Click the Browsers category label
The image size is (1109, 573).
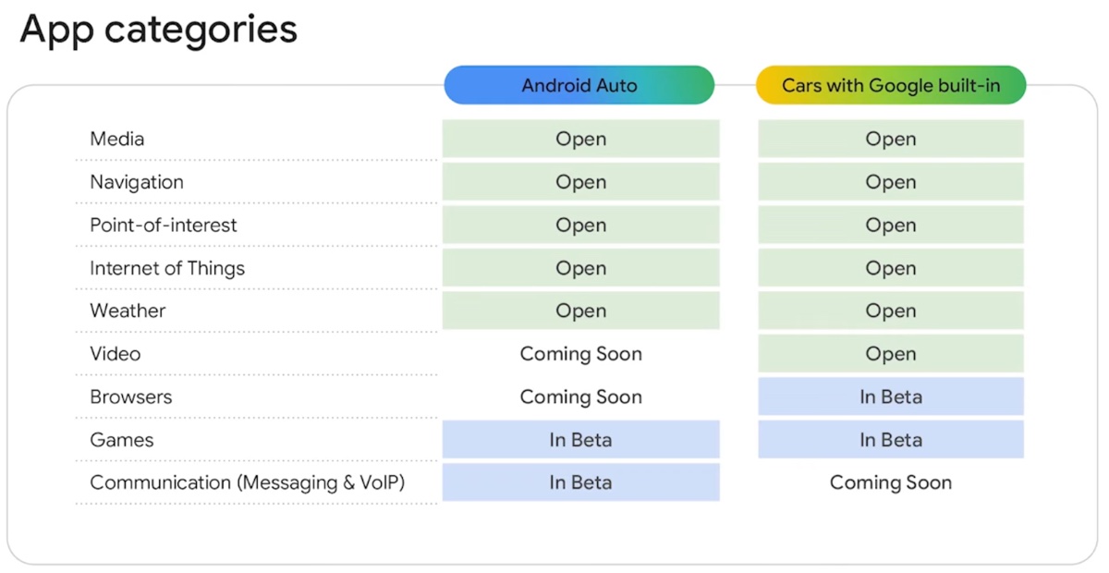pyautogui.click(x=131, y=397)
